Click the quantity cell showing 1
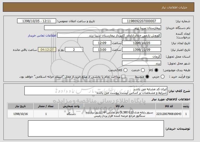 click(x=46, y=114)
